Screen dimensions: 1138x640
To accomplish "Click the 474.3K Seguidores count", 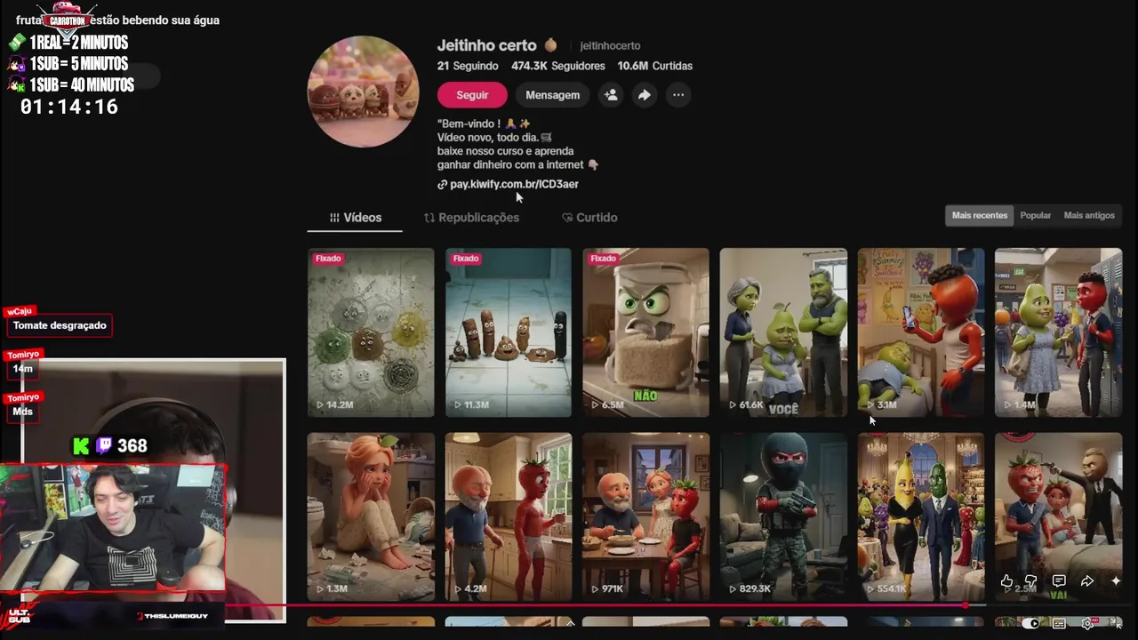I will point(558,66).
